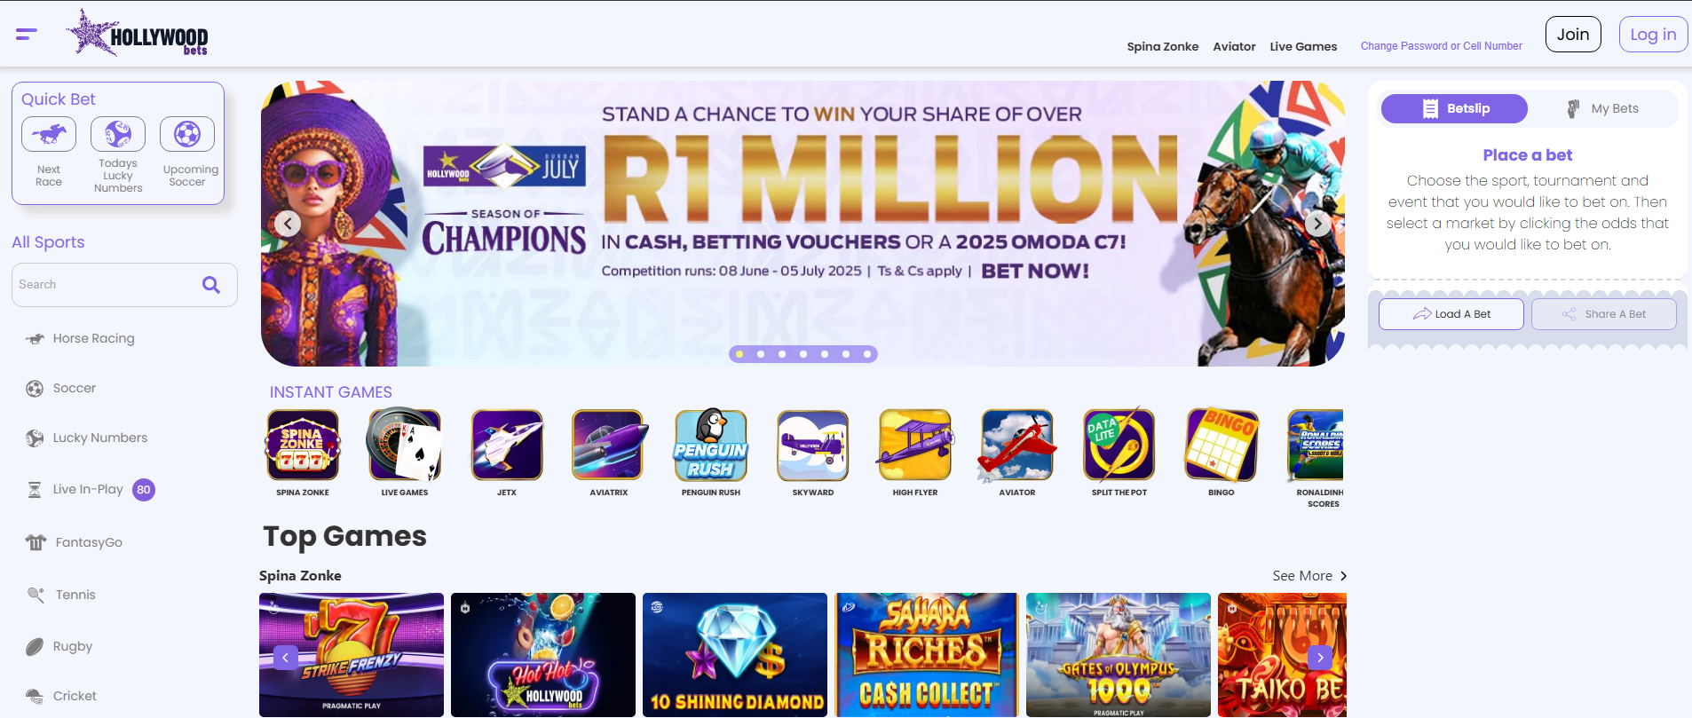
Task: Open the hamburger menu icon
Action: point(27,34)
